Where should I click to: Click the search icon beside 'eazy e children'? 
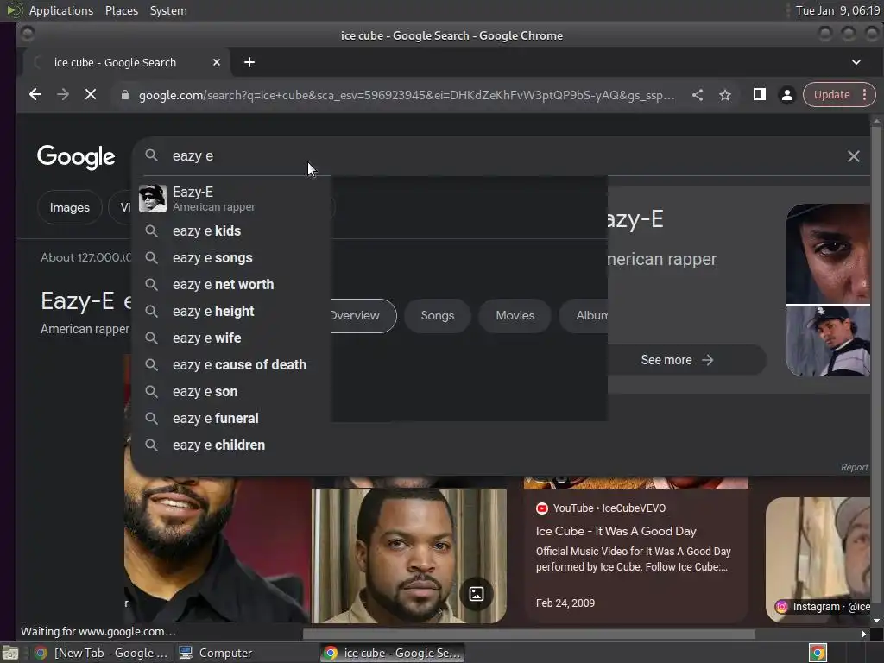[151, 445]
